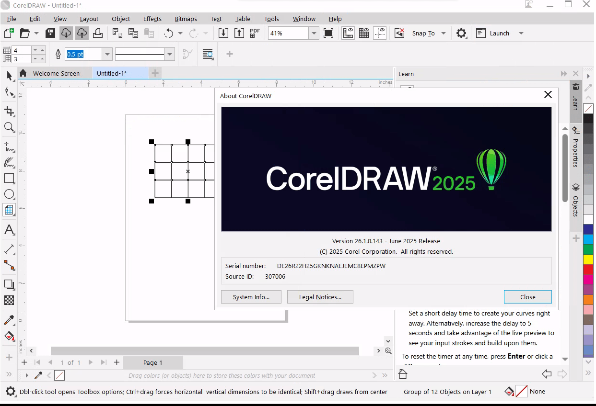Expand the Open file dropdown arrow
Screen dimensions: 596x406
point(36,33)
